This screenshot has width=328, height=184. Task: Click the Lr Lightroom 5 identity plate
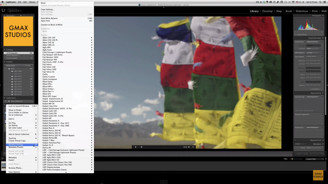pos(12,11)
